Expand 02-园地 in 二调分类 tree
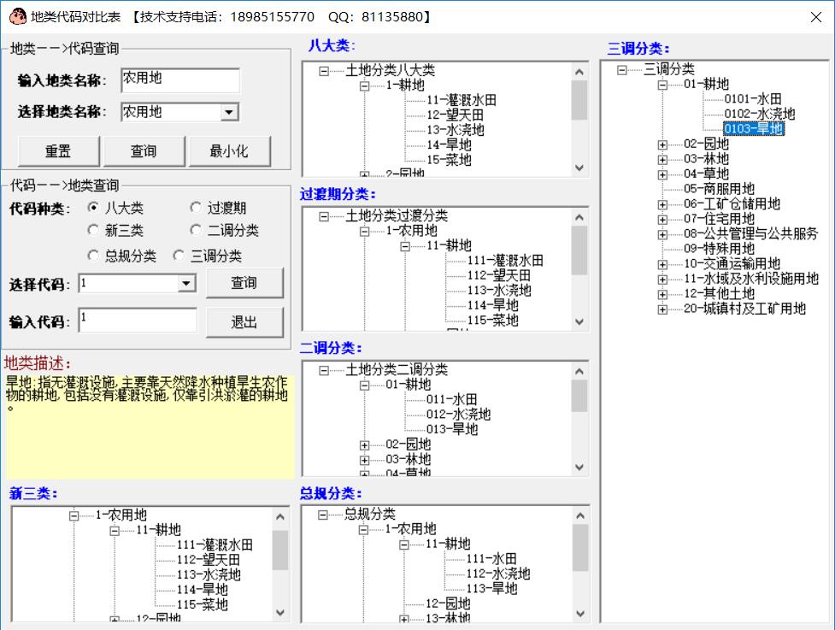Image resolution: width=835 pixels, height=630 pixels. [364, 445]
